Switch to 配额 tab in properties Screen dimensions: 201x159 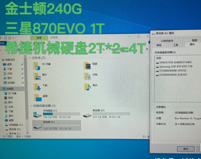(194, 40)
